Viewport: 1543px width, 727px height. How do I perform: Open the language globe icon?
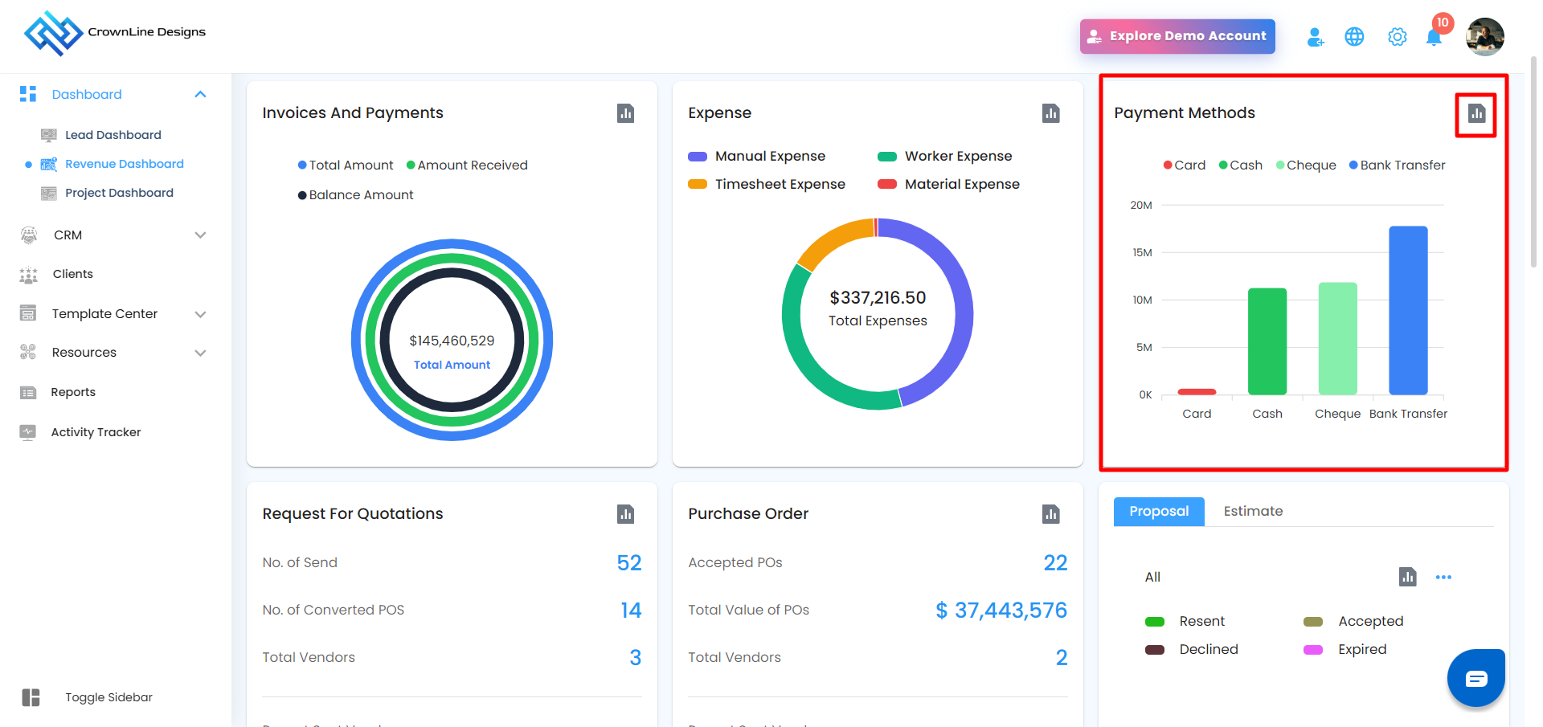[x=1354, y=37]
